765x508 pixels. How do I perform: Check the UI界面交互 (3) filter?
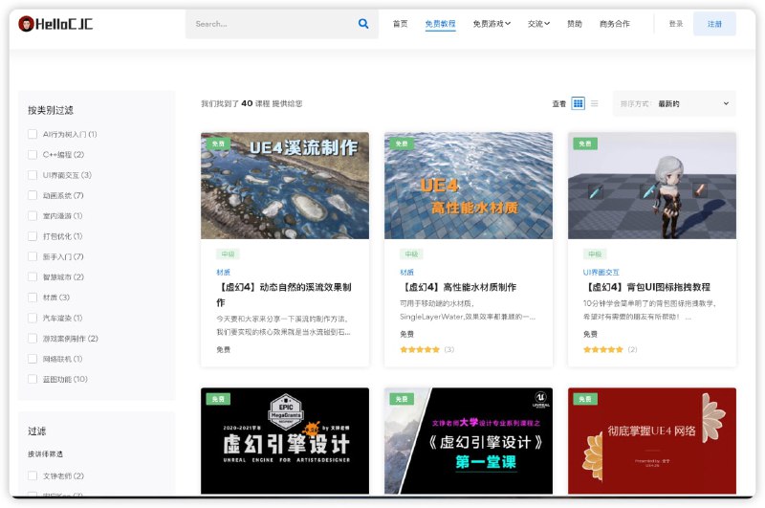[33, 175]
